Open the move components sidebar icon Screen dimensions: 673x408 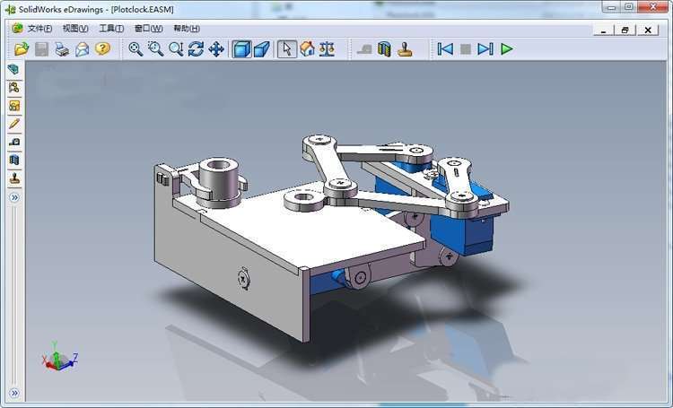coord(14,88)
